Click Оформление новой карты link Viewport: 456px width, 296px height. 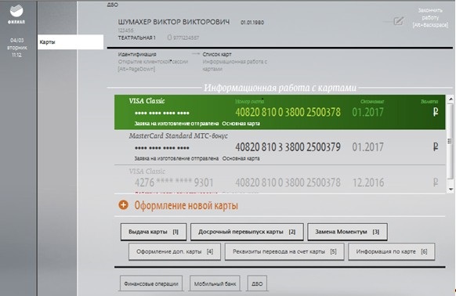tap(186, 206)
